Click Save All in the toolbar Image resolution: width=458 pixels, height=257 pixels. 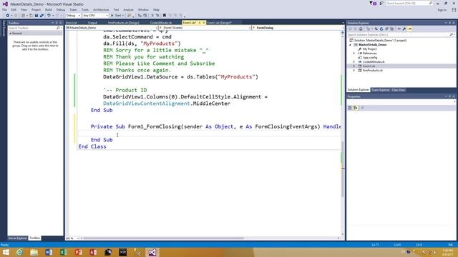coord(42,16)
